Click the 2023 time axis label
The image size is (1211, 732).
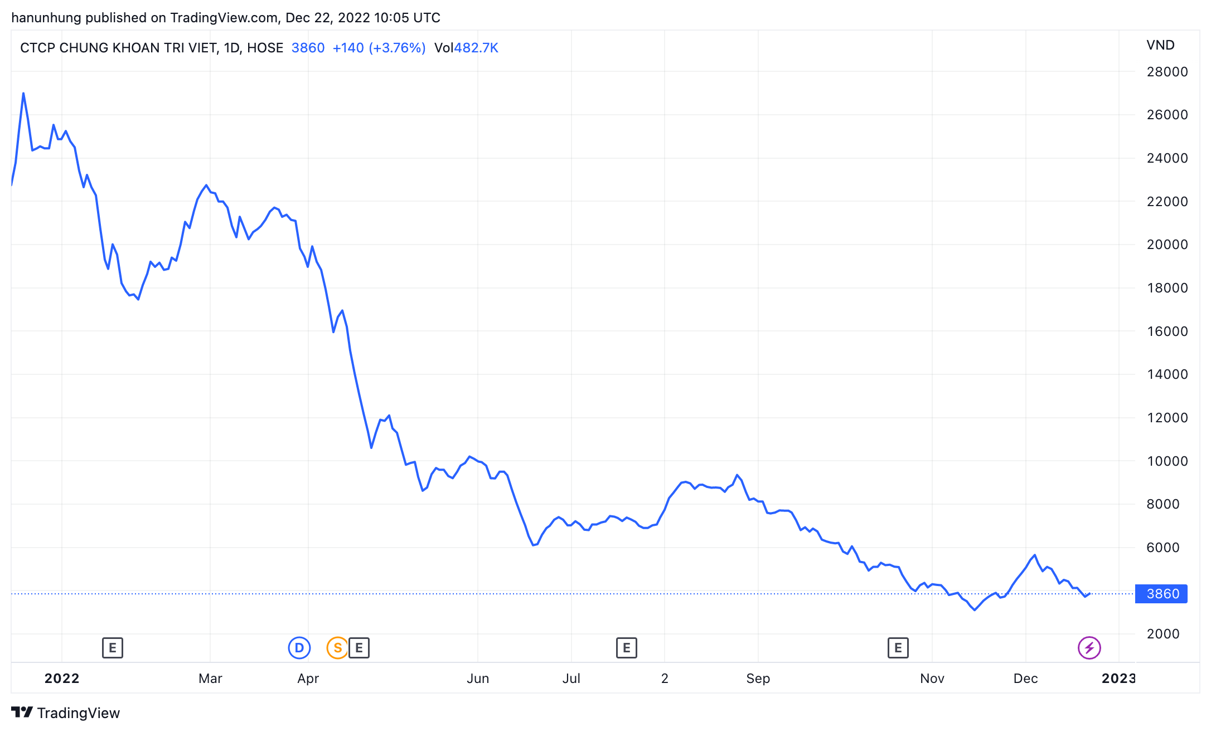[x=1118, y=679]
